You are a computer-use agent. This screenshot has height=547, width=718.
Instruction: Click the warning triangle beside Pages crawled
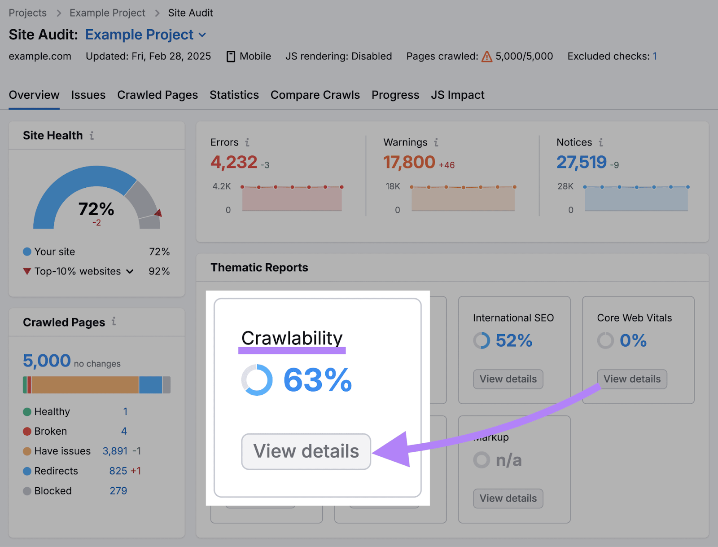487,57
